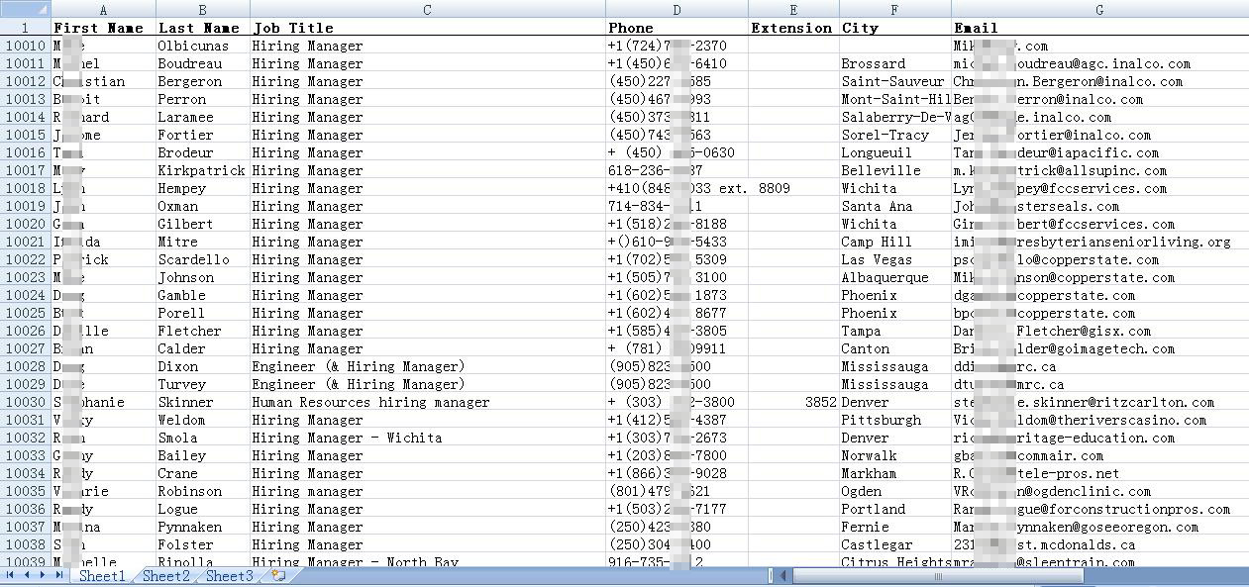Click the next sheet navigation arrow
This screenshot has height=587, width=1249.
tap(44, 575)
